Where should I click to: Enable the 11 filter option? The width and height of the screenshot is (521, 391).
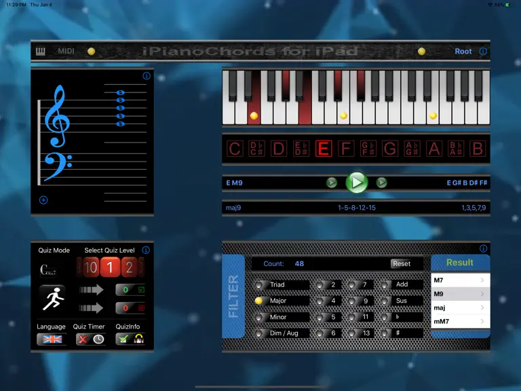tap(360, 317)
